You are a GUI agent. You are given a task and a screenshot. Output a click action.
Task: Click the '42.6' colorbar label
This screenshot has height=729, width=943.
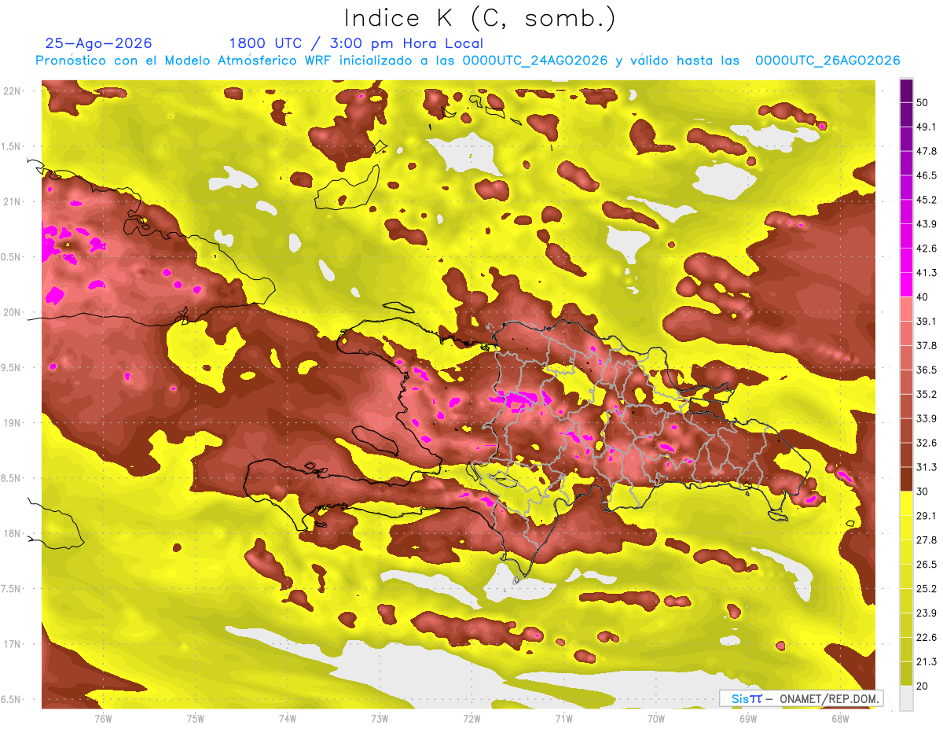926,249
